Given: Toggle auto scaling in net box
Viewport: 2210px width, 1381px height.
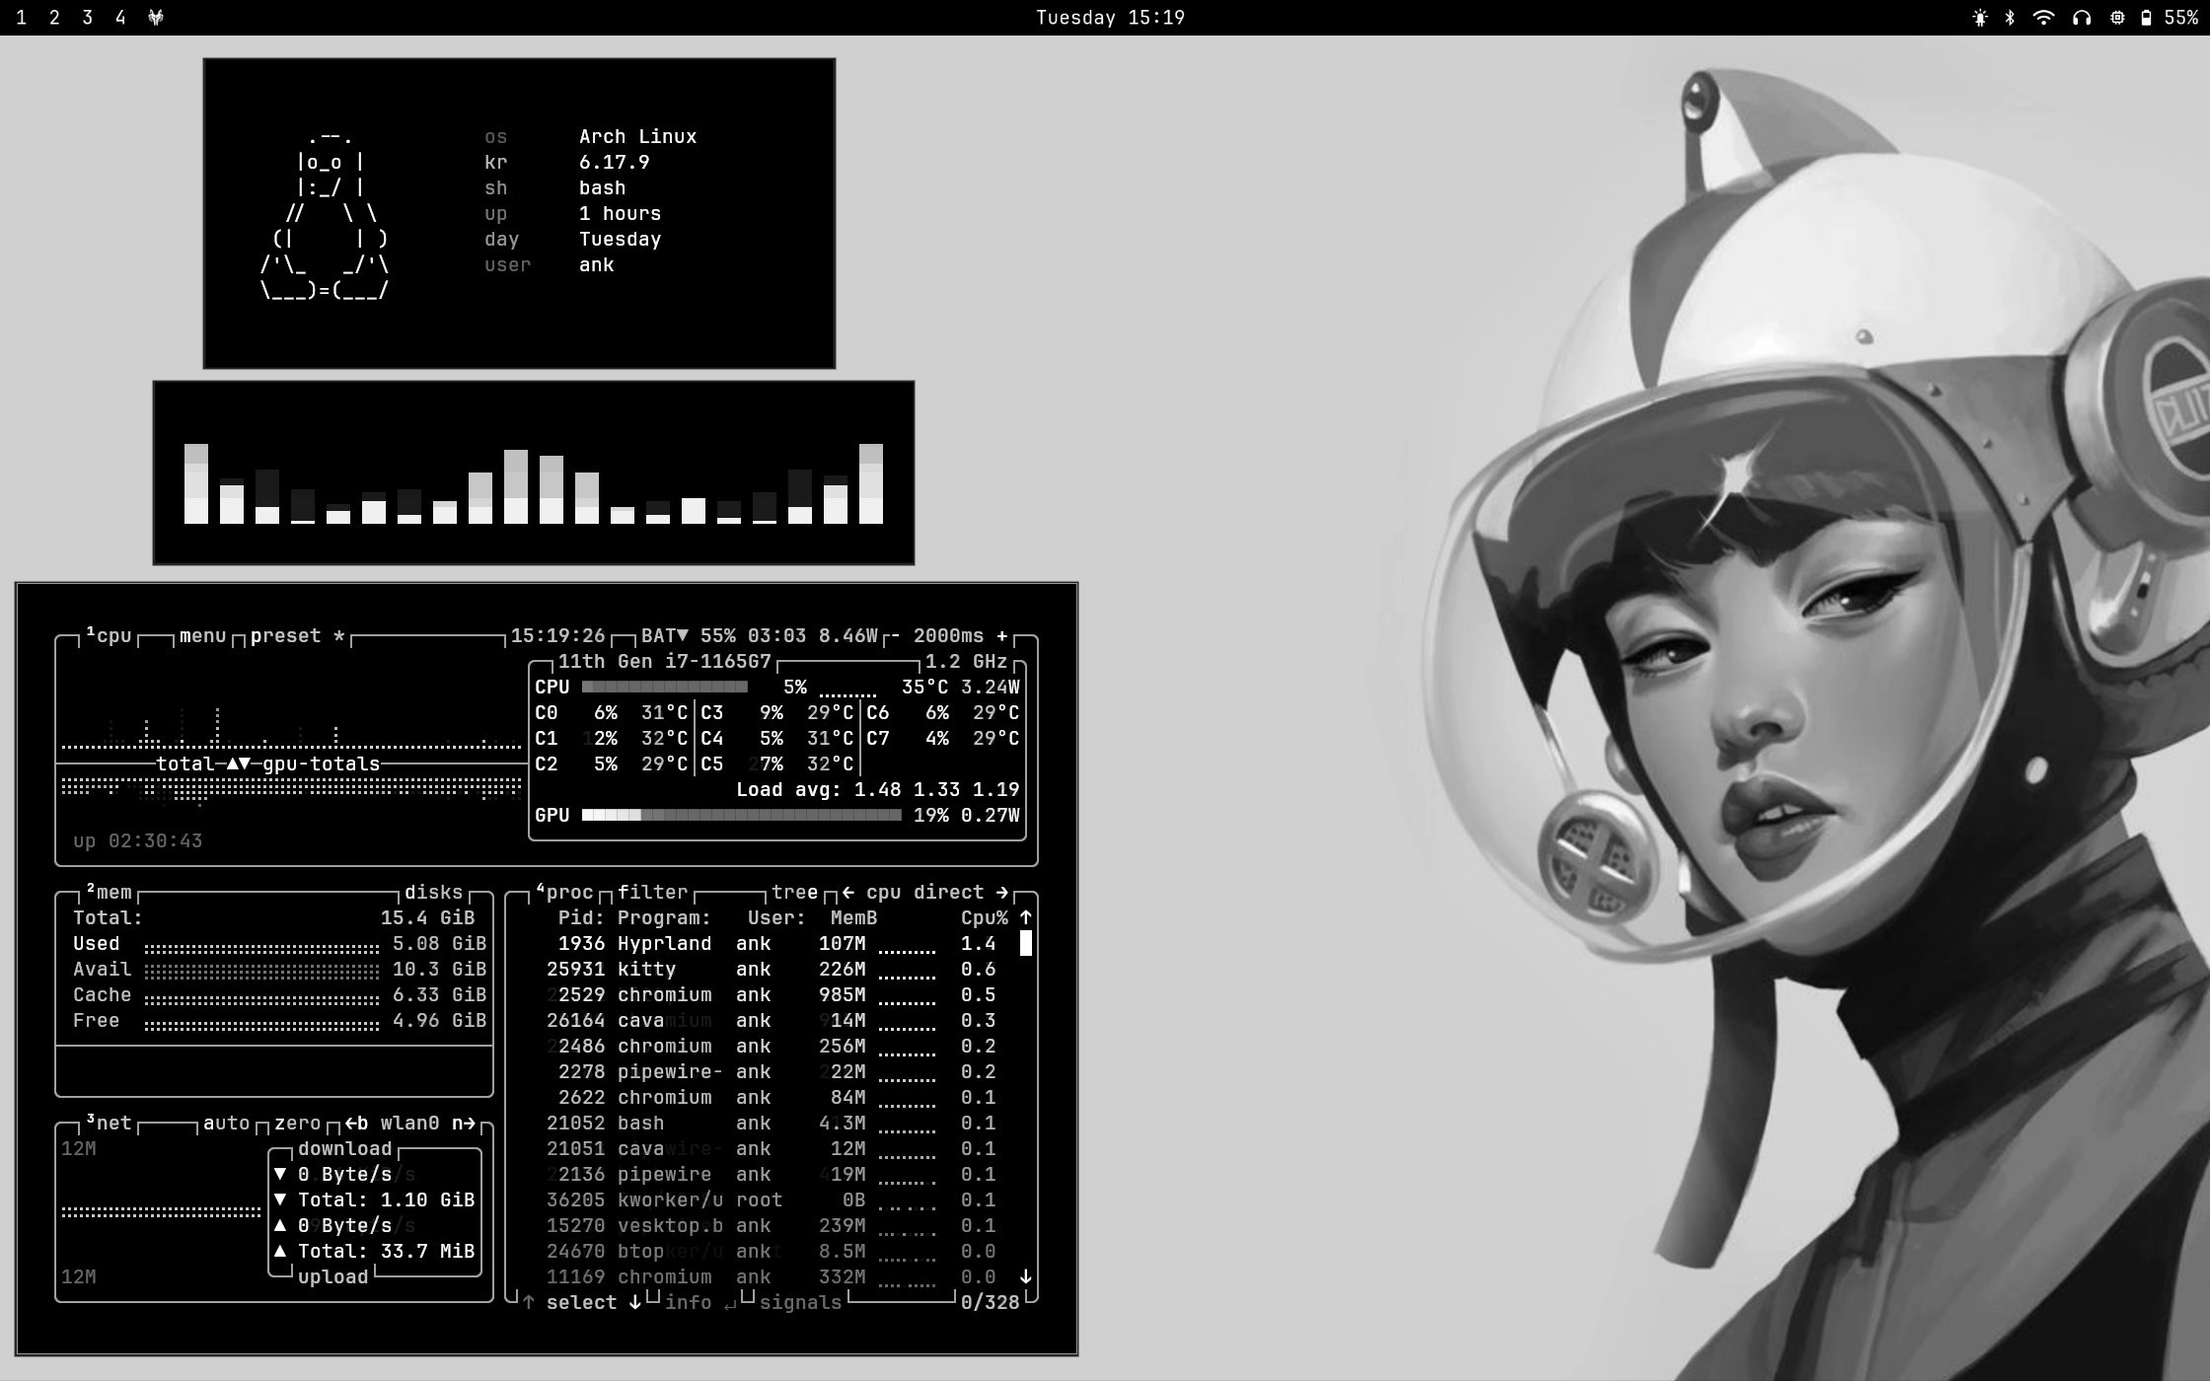Looking at the screenshot, I should pos(226,1123).
